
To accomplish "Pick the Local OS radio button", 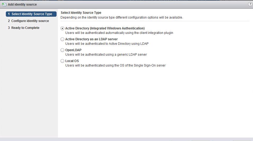I will pyautogui.click(x=62, y=61).
